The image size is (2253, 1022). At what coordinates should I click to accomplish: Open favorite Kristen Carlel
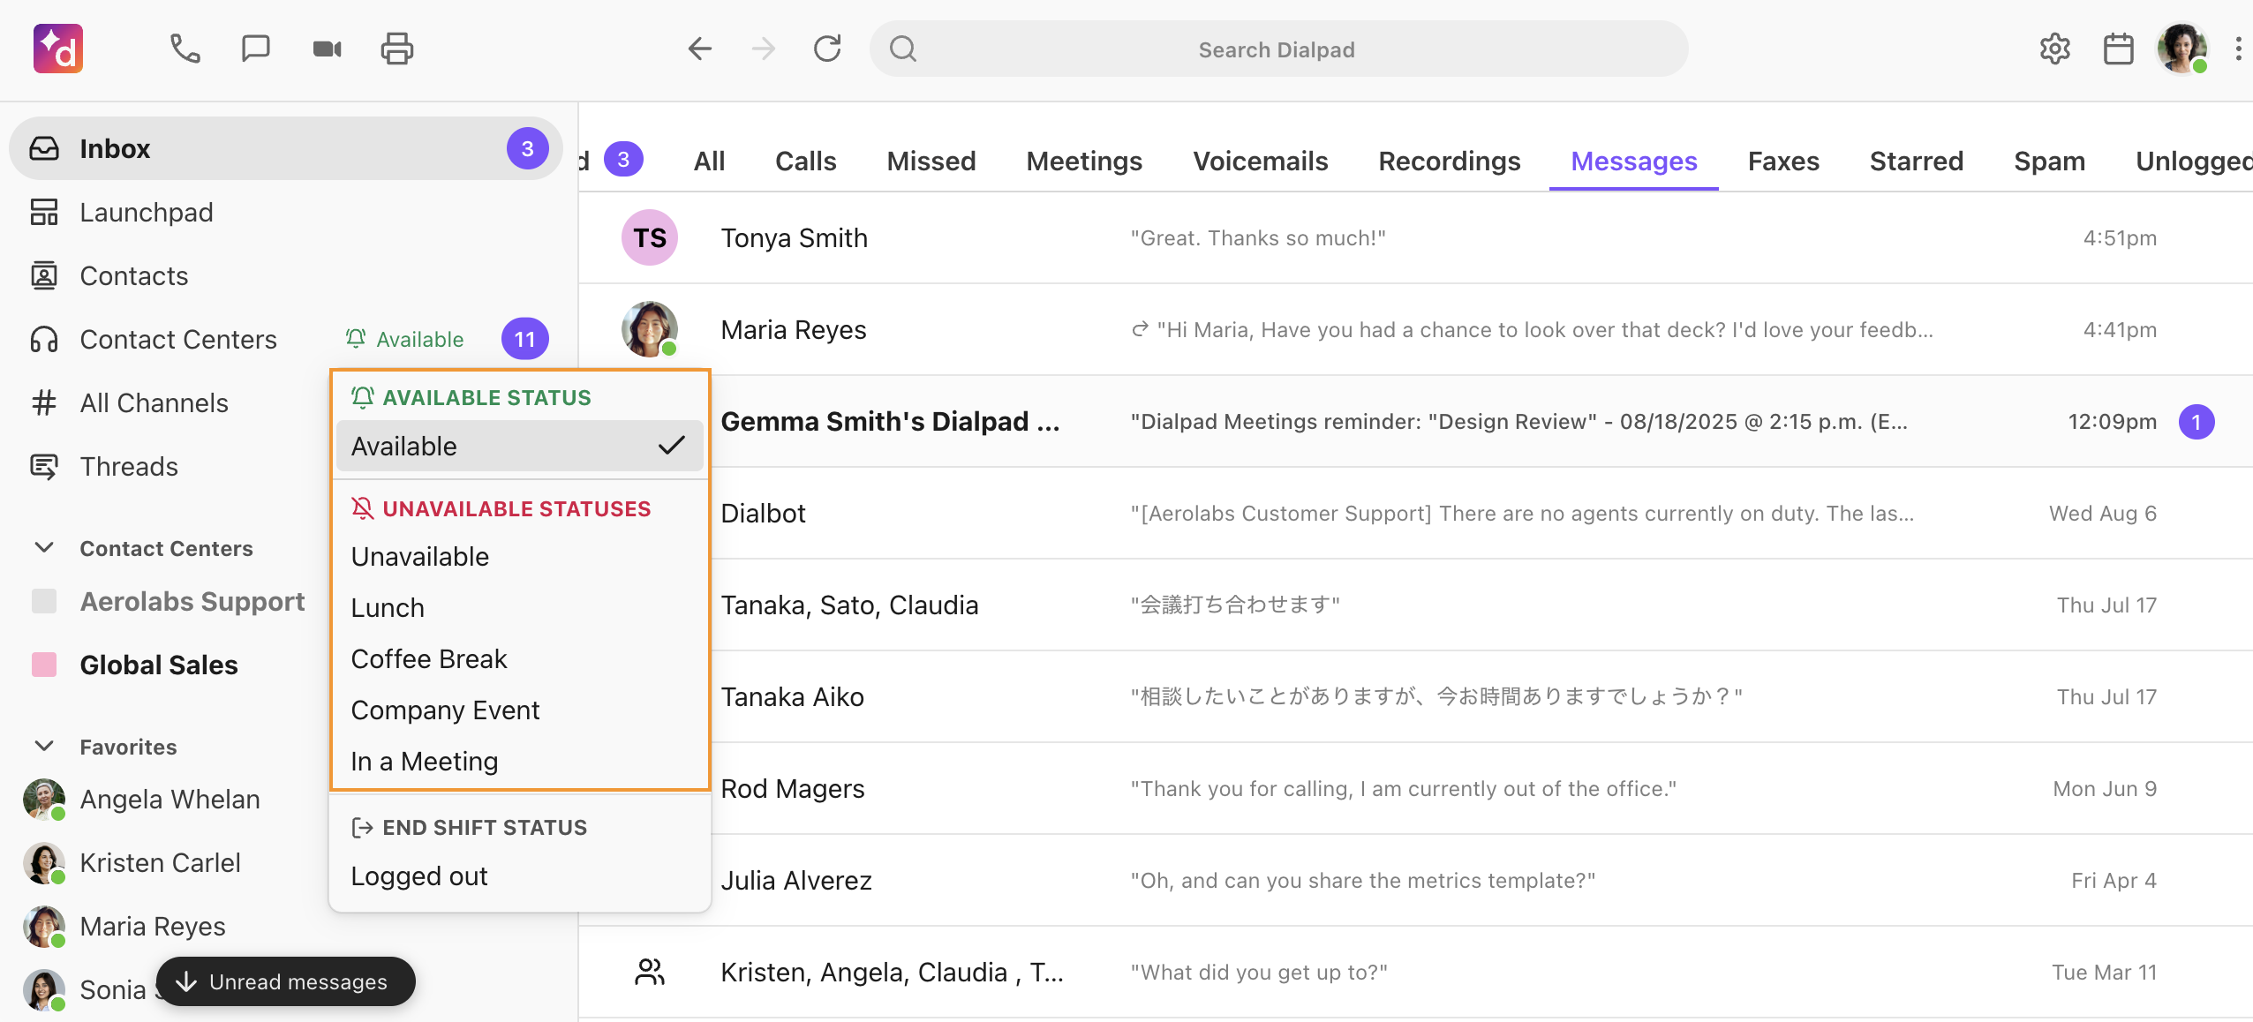(160, 862)
